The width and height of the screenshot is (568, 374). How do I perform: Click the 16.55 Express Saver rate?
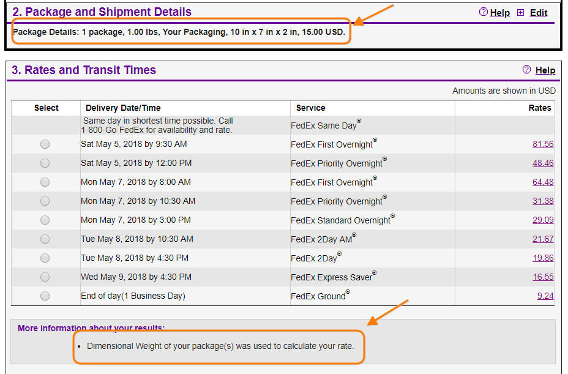[542, 276]
